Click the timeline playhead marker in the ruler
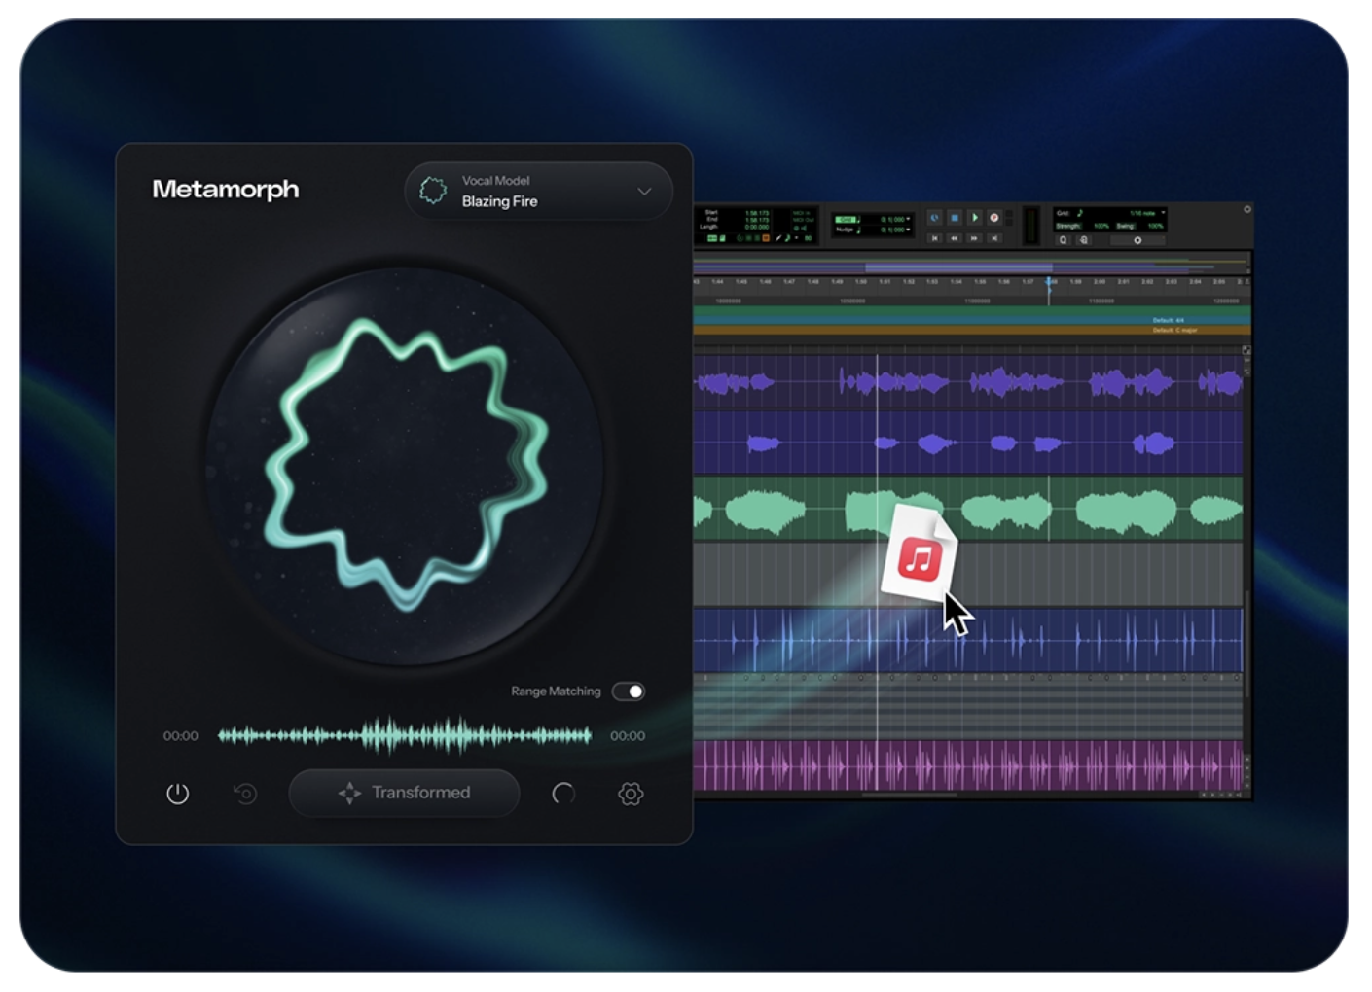This screenshot has width=1372, height=992. coord(1049,282)
